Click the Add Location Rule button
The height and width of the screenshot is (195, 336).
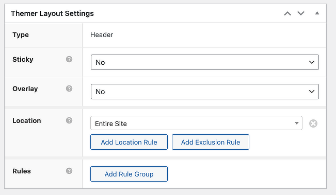(x=129, y=142)
